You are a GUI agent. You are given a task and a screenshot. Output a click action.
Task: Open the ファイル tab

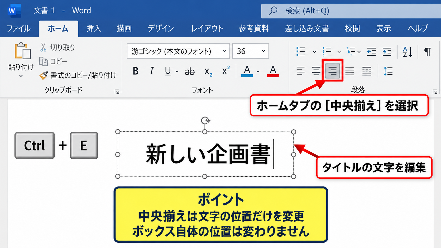point(18,28)
